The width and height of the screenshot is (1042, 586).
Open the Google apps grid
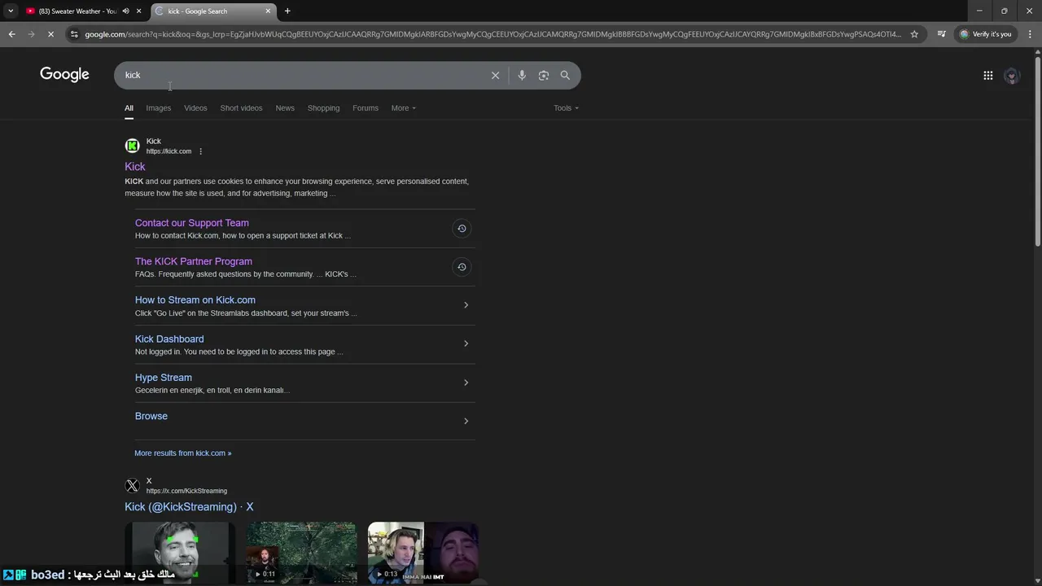coord(988,76)
